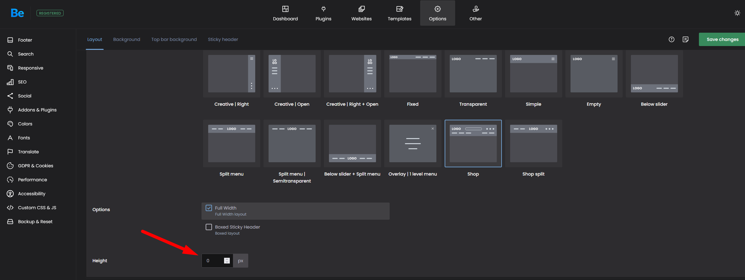Open help via question mark icon
The height and width of the screenshot is (280, 745).
click(672, 39)
